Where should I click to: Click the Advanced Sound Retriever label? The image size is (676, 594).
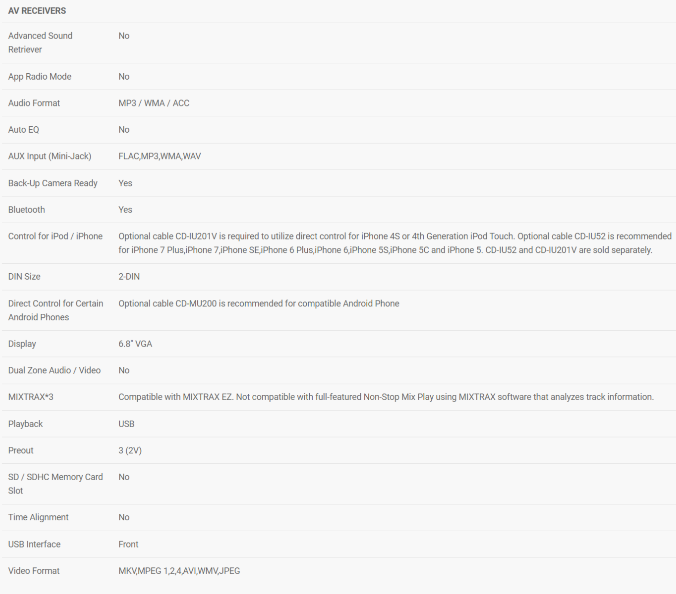(x=40, y=43)
